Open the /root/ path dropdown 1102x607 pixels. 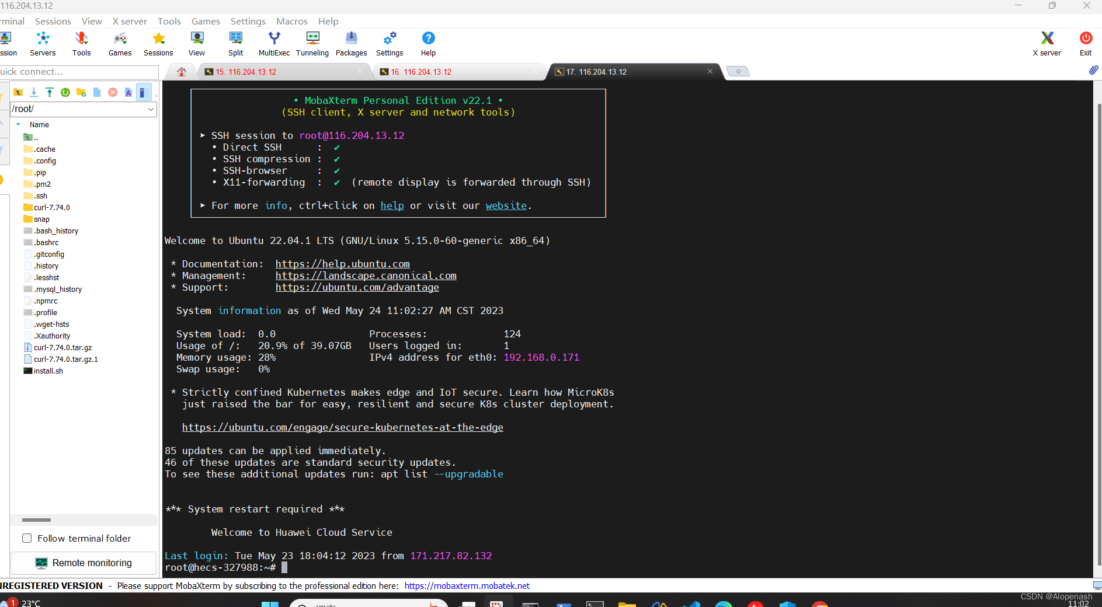[x=151, y=109]
